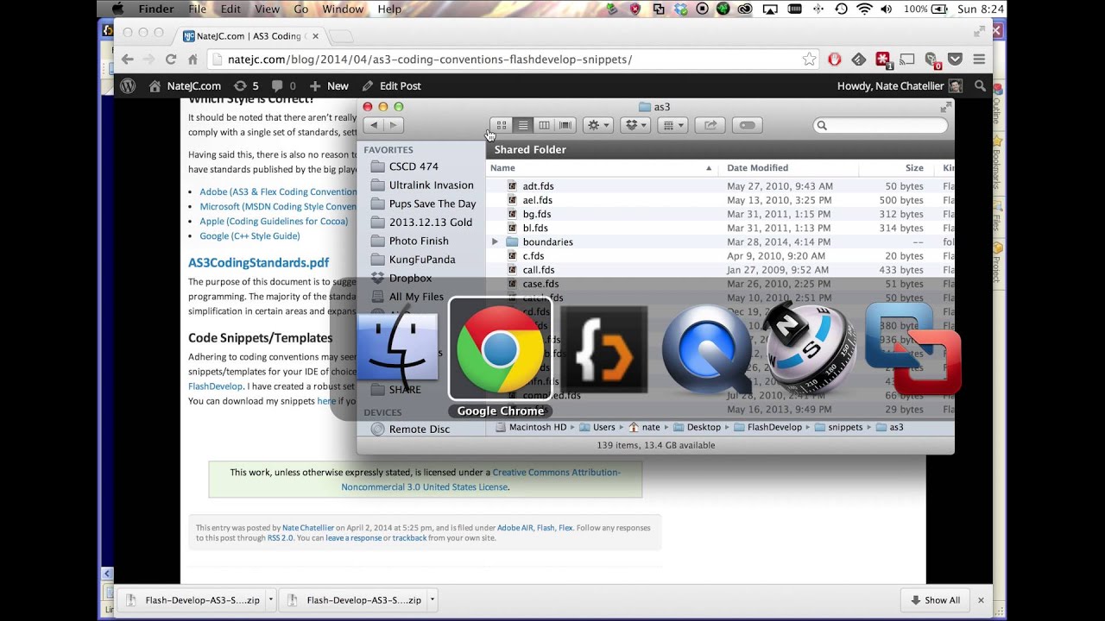Open the Chrome hamburger menu
This screenshot has height=621, width=1105.
[979, 60]
